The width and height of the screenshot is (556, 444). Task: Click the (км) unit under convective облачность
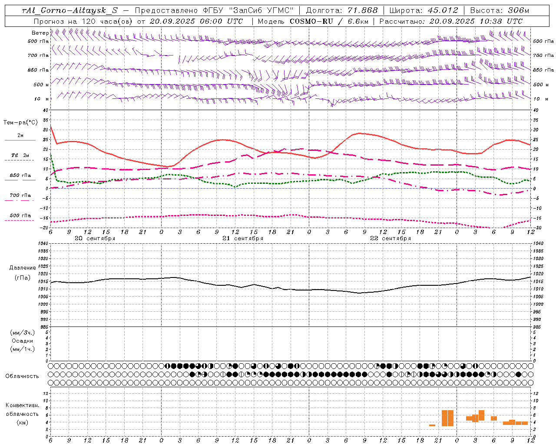[x=22, y=423]
